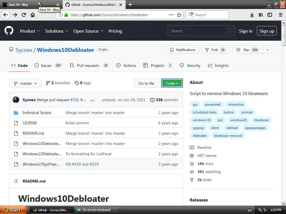Open the 0 tags link
This screenshot has height=214, width=286.
pos(83,83)
